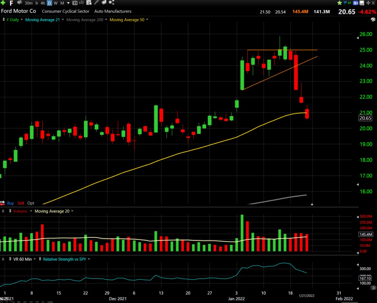Open the more timeframes dropdown arrow
Viewport: 377px width, 303px height.
(x=68, y=3)
